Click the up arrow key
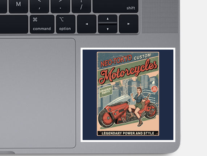Viewport: 207px width, 156px height. (x=108, y=19)
